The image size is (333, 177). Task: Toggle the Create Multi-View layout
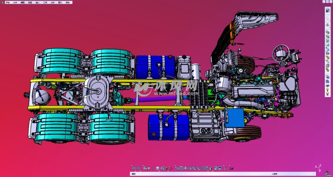tap(225, 168)
